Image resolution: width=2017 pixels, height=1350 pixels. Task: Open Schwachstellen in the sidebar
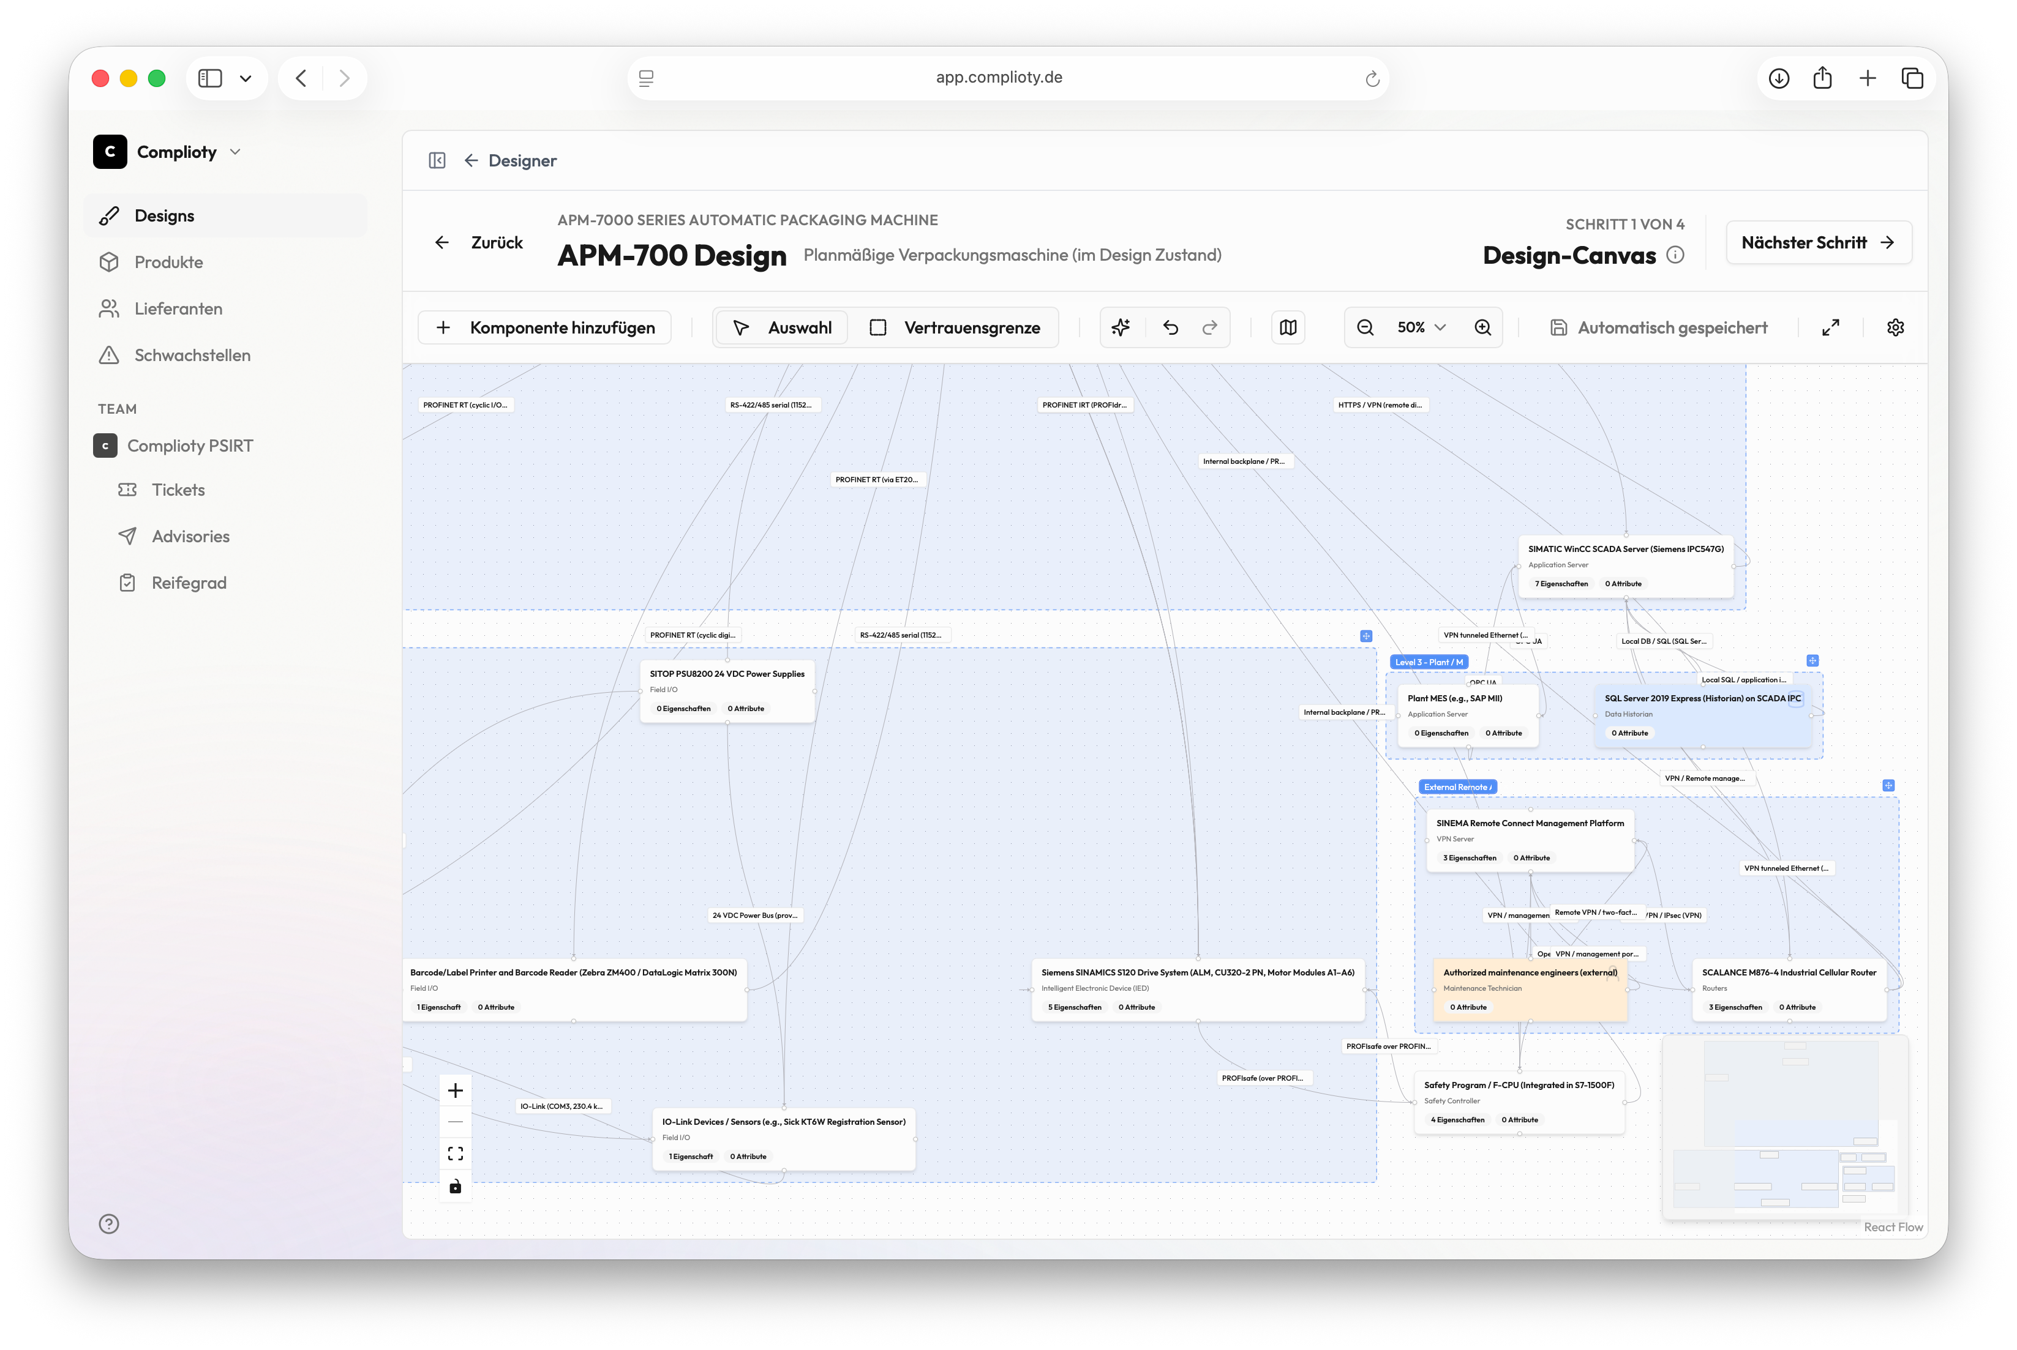pos(192,355)
